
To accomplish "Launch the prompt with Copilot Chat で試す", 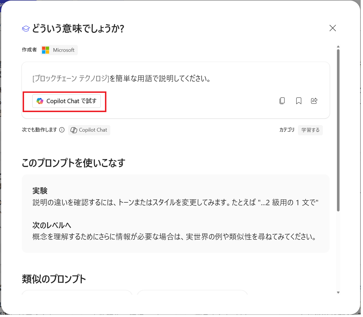I will click(67, 101).
